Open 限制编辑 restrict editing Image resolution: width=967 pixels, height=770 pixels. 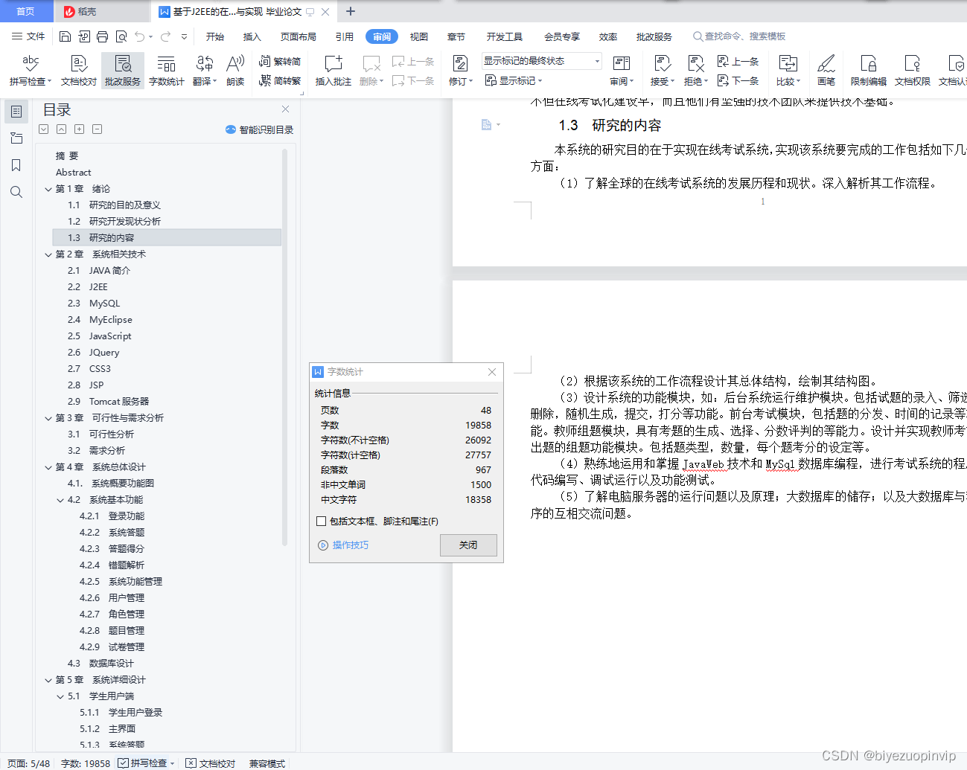[868, 71]
